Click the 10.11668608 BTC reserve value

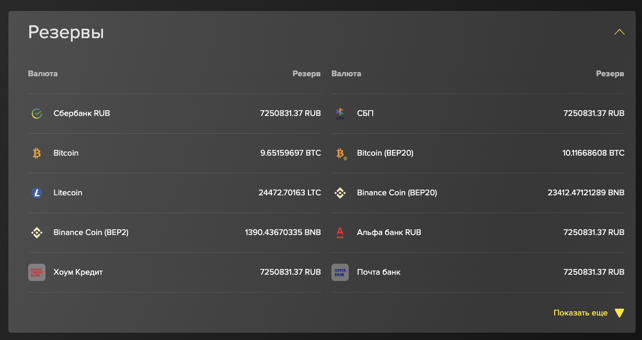pyautogui.click(x=593, y=153)
